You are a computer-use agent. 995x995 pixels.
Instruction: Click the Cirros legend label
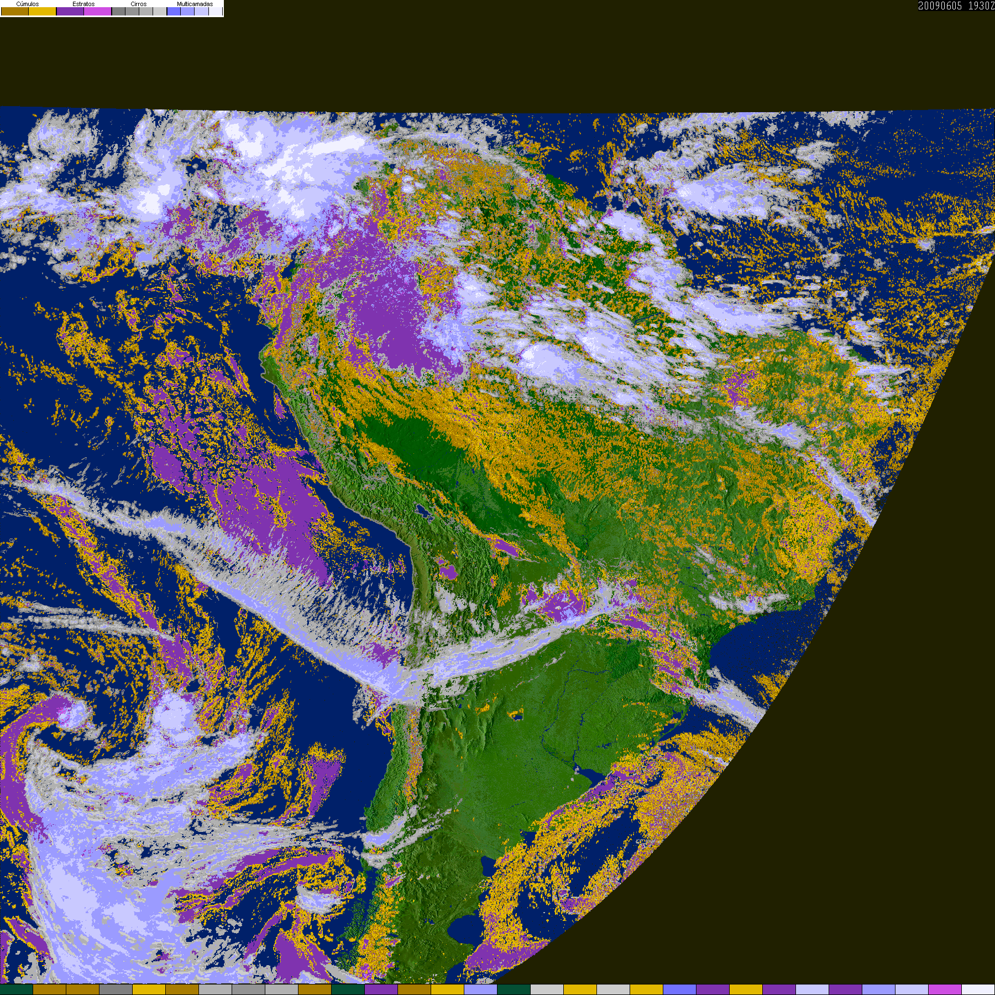(x=139, y=4)
